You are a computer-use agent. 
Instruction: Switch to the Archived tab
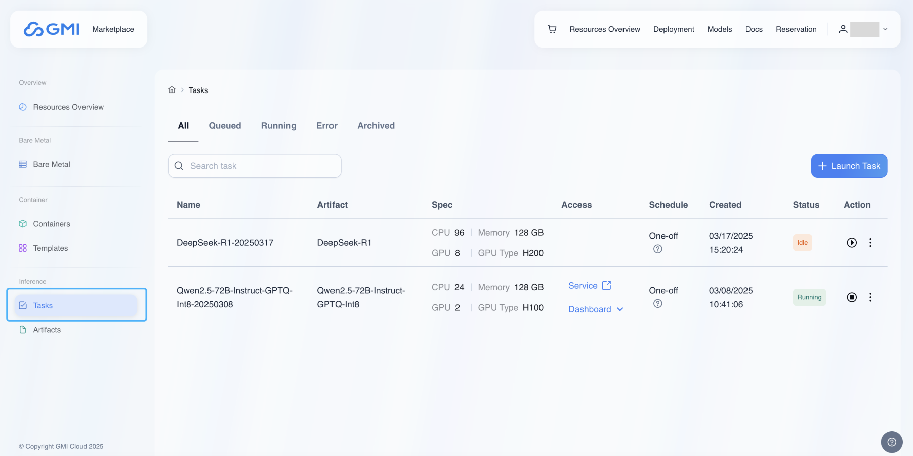[x=376, y=126]
